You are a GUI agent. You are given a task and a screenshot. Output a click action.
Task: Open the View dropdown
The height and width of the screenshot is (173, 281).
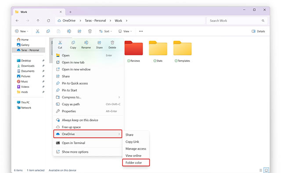(125, 31)
